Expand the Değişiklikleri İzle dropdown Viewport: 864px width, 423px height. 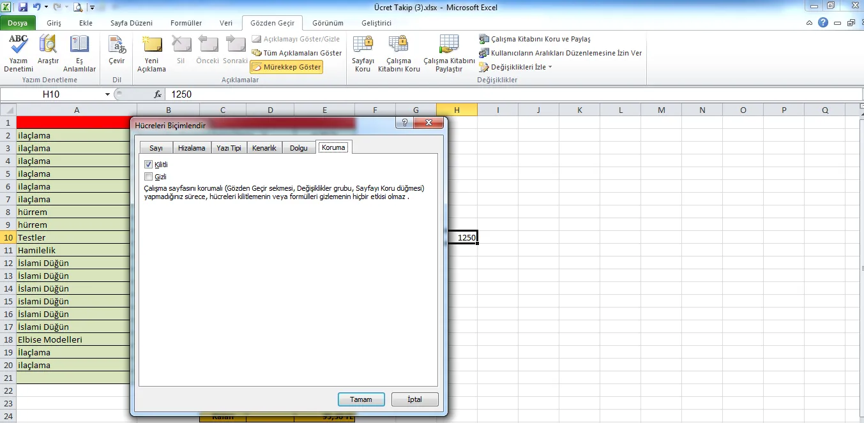coord(550,67)
